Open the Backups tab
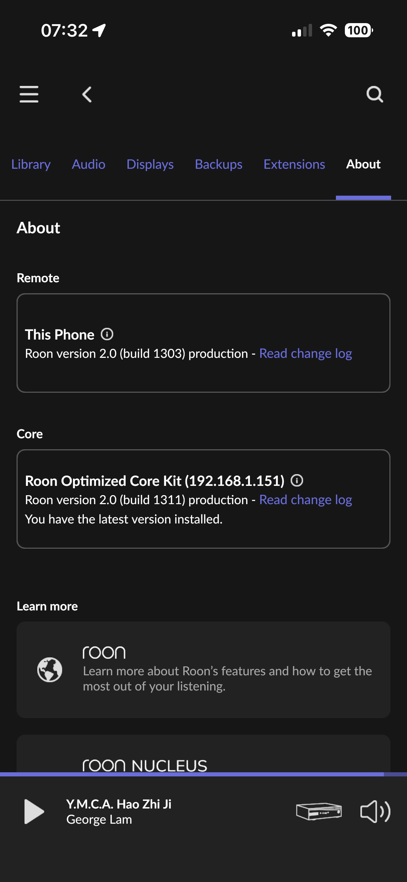This screenshot has height=882, width=407. coord(219,164)
